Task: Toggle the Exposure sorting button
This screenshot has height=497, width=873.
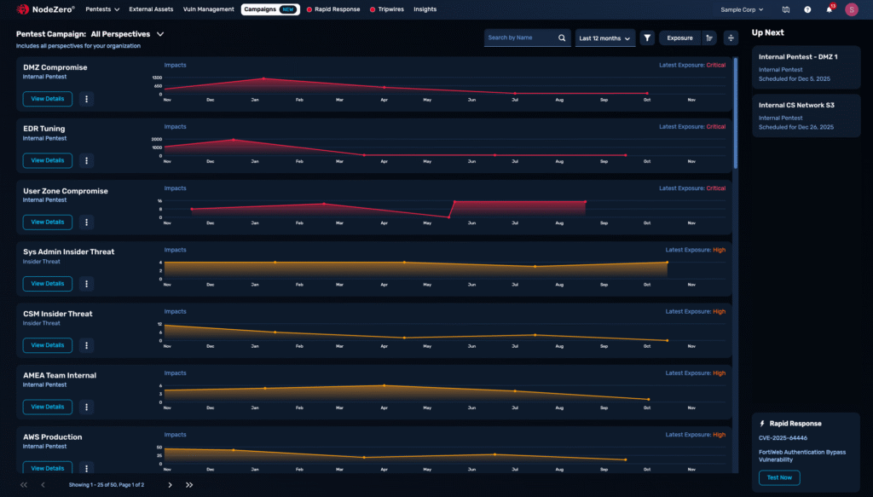Action: tap(679, 38)
